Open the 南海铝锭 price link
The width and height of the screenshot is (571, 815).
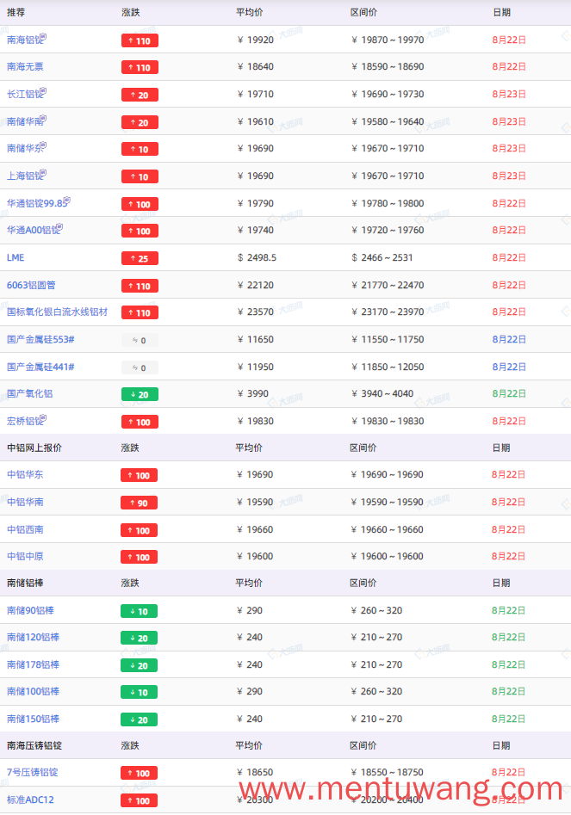pos(24,40)
